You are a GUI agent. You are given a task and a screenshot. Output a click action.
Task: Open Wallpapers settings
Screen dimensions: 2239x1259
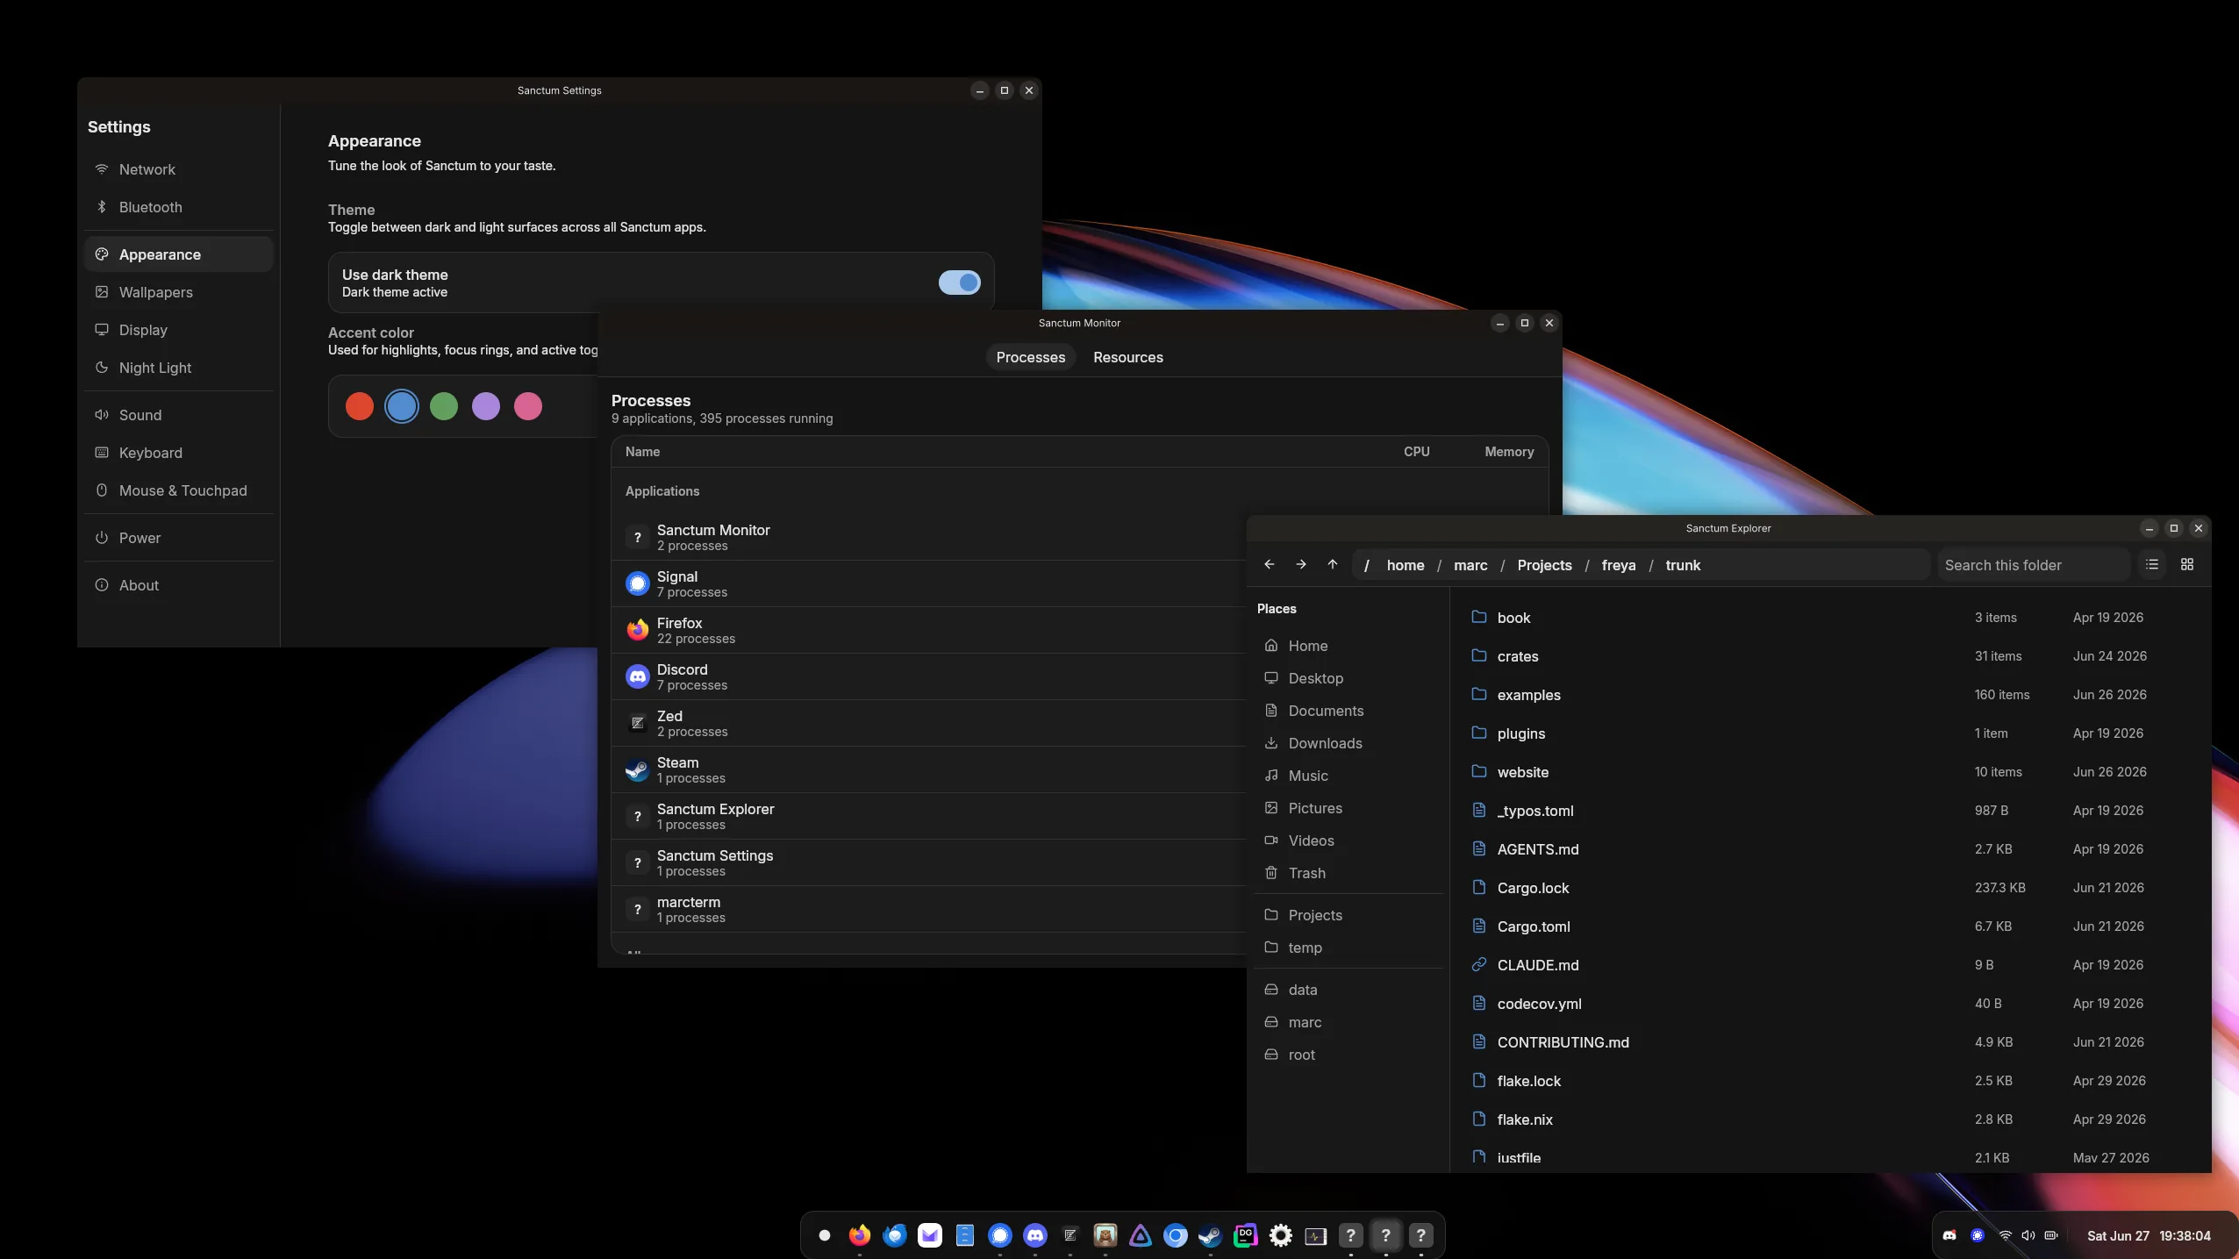pyautogui.click(x=179, y=292)
